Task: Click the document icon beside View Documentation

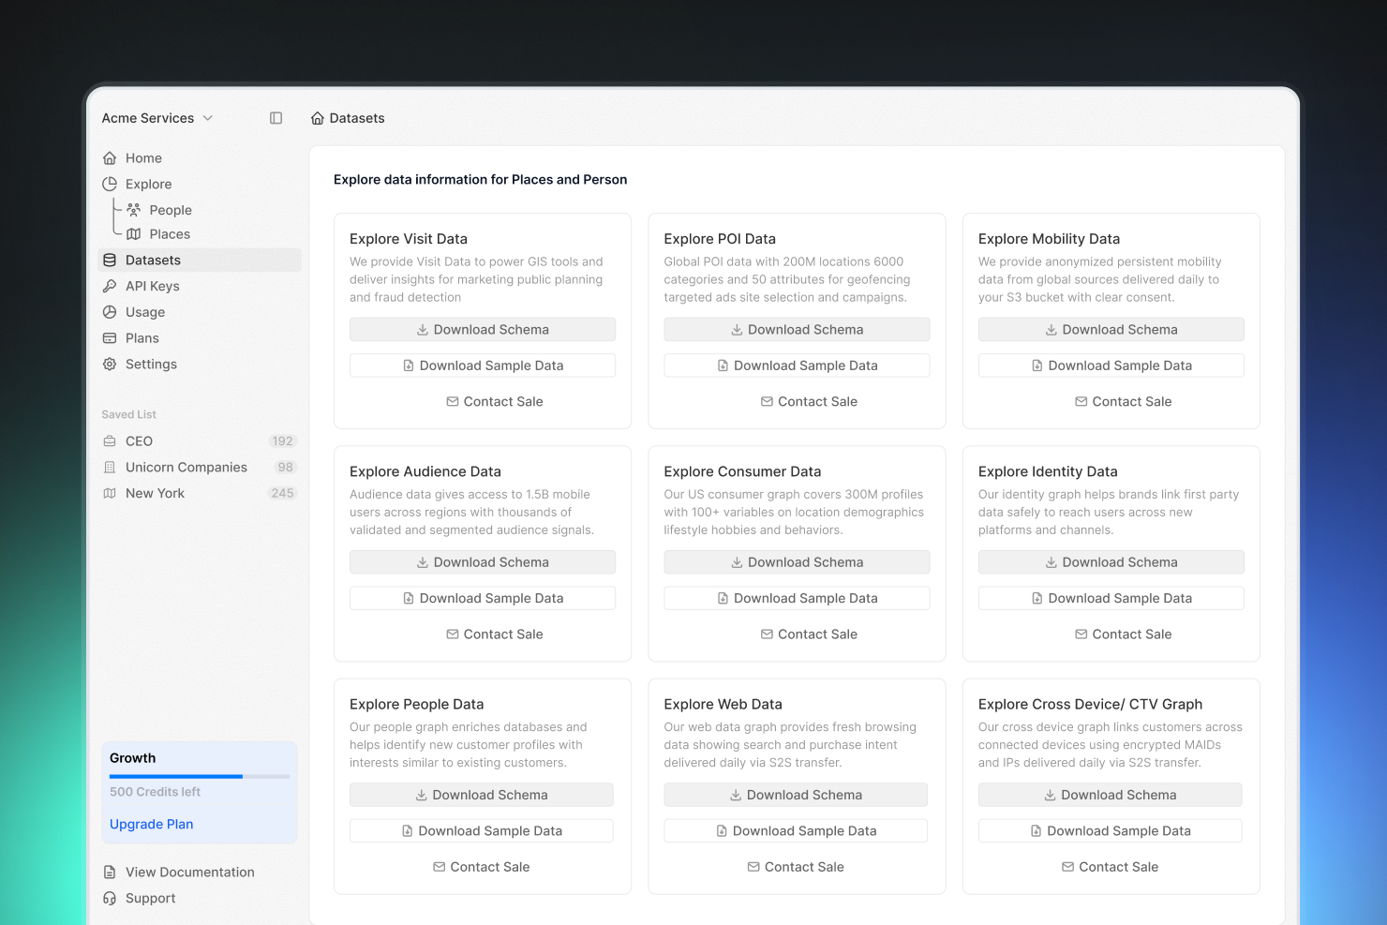Action: click(110, 873)
